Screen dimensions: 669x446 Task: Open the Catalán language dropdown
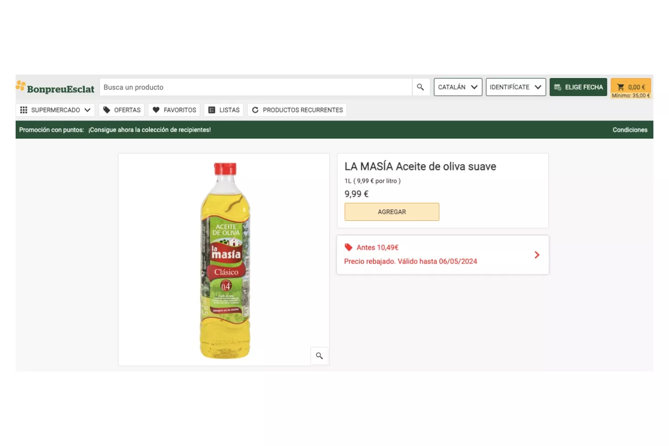(458, 87)
